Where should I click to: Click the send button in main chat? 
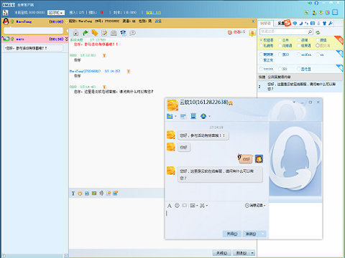(241, 253)
